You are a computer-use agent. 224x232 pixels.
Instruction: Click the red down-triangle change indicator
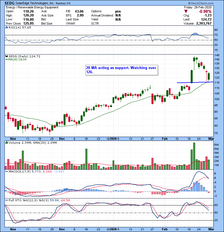tap(186, 11)
